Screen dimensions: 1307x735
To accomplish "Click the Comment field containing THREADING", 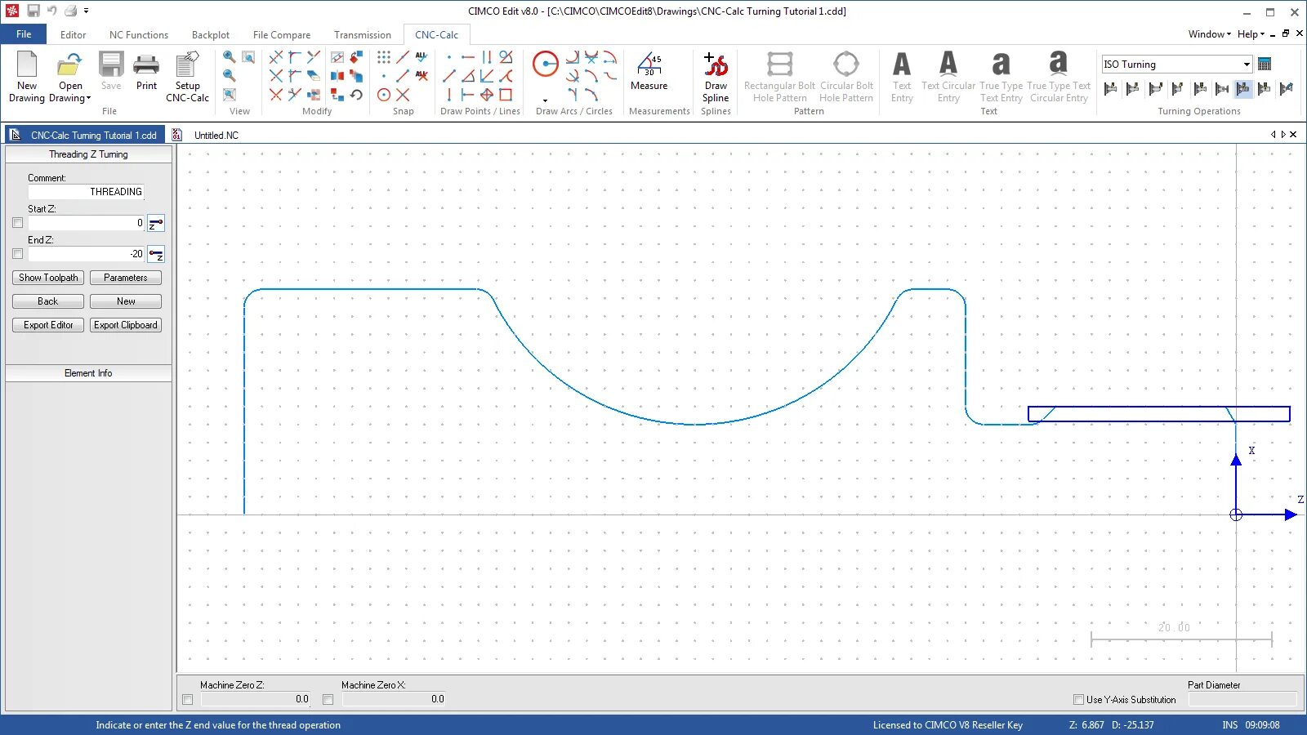I will pos(87,192).
